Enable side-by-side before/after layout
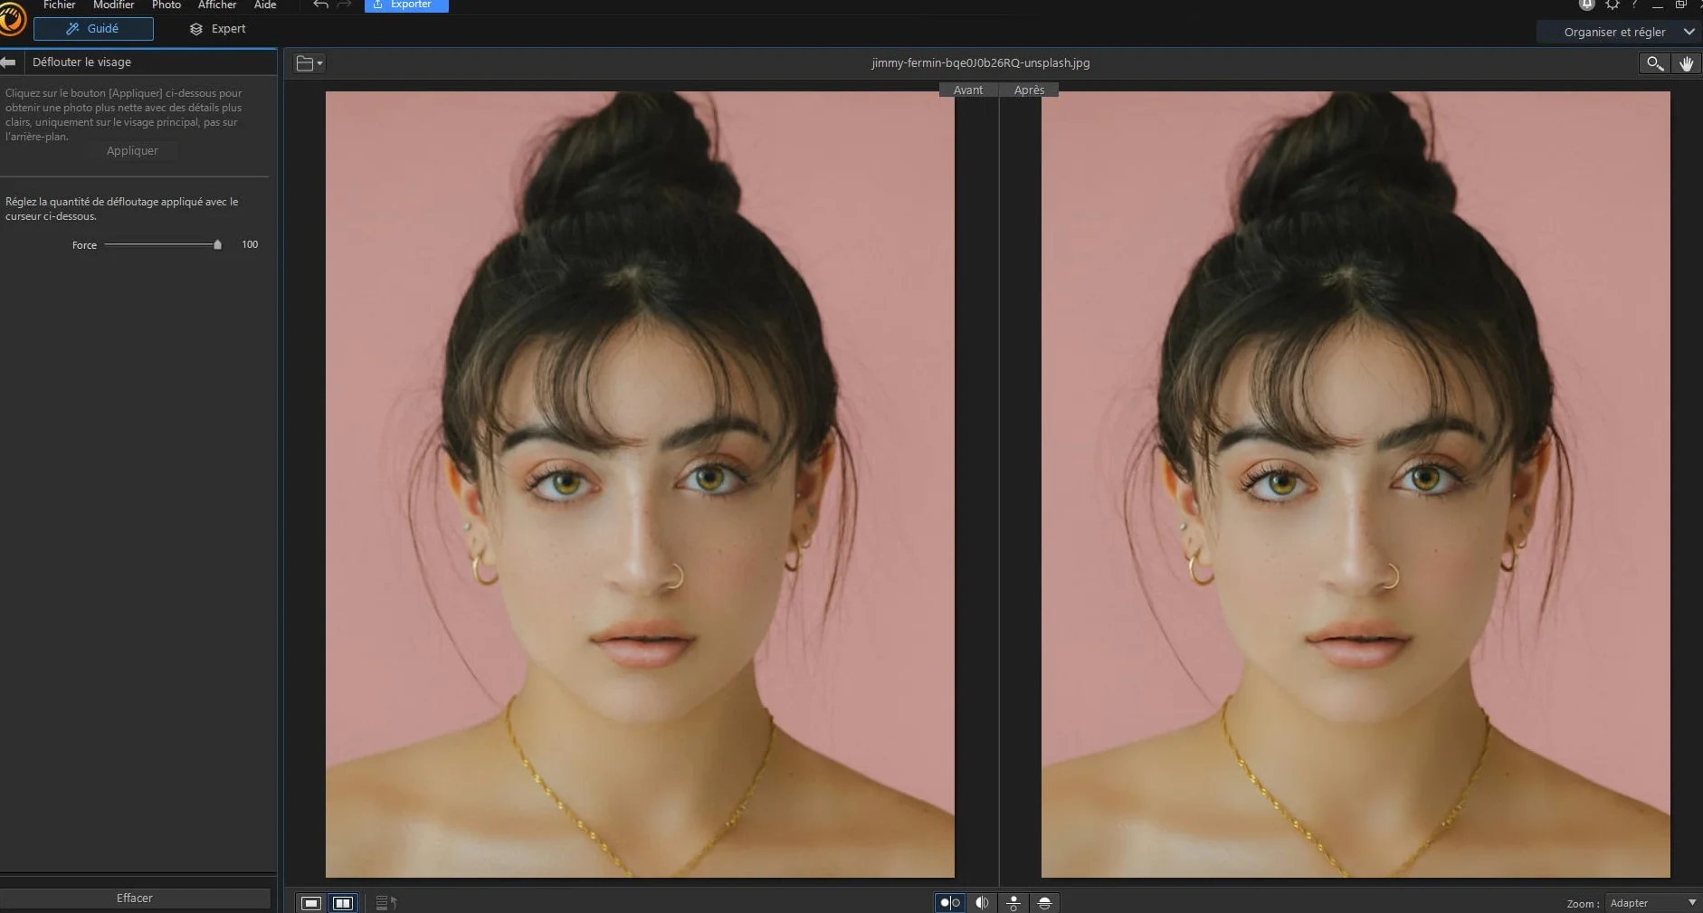Image resolution: width=1703 pixels, height=913 pixels. point(949,902)
